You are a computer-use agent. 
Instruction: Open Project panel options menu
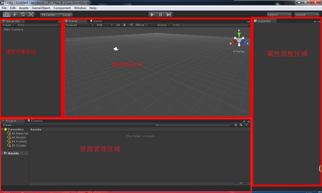248,121
